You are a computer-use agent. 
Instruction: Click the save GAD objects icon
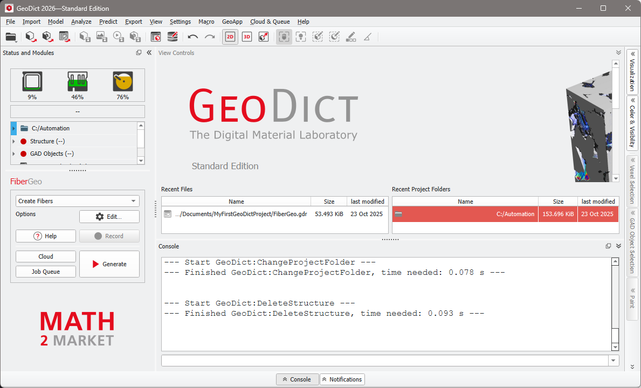pyautogui.click(x=135, y=37)
